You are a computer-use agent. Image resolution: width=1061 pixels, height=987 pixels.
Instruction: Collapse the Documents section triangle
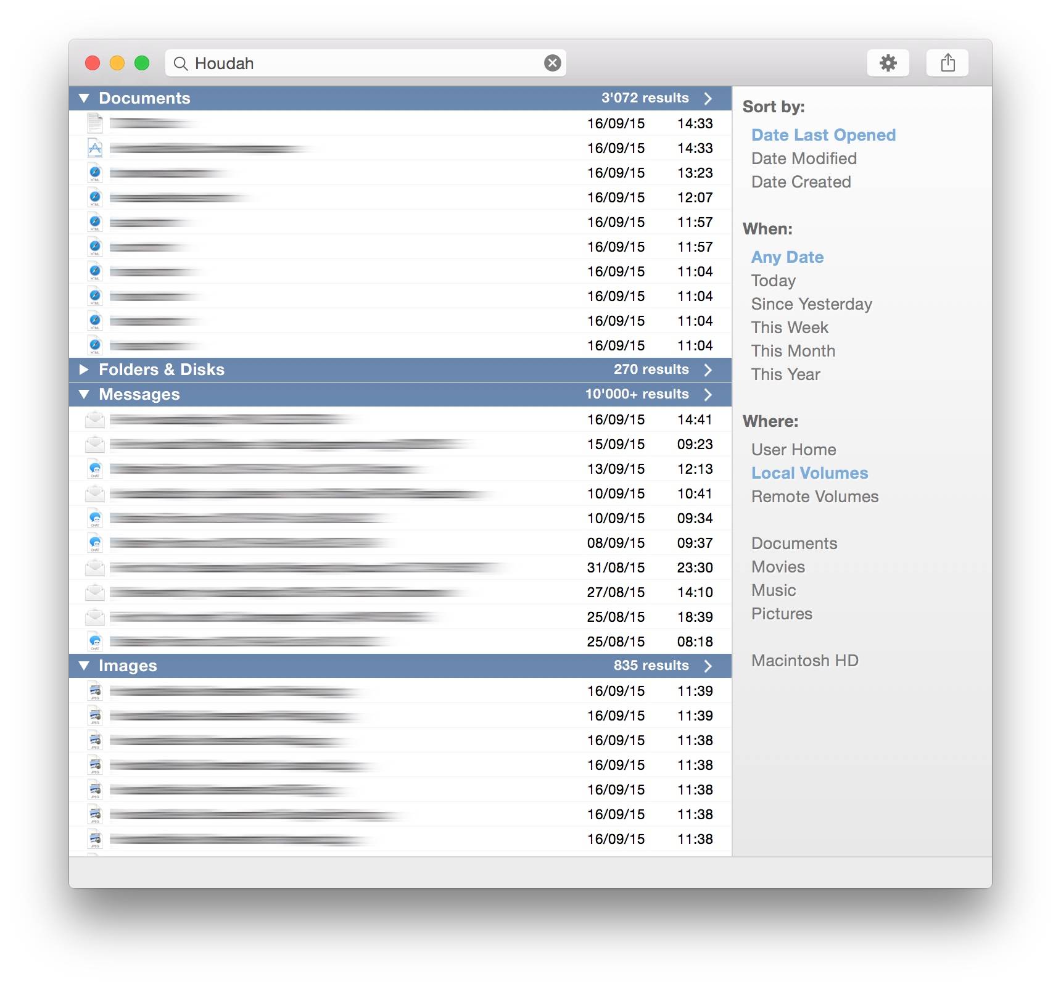click(x=85, y=98)
